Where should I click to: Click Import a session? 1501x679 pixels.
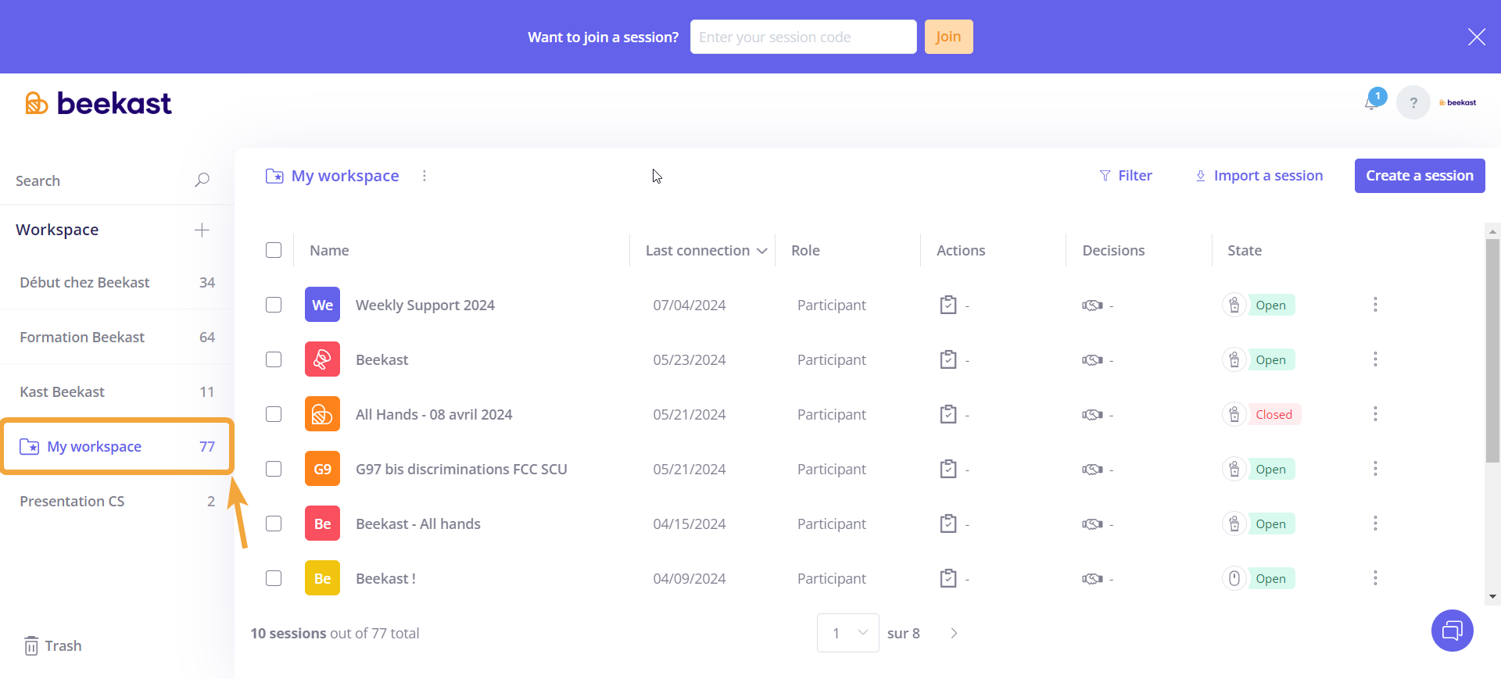[x=1259, y=176]
